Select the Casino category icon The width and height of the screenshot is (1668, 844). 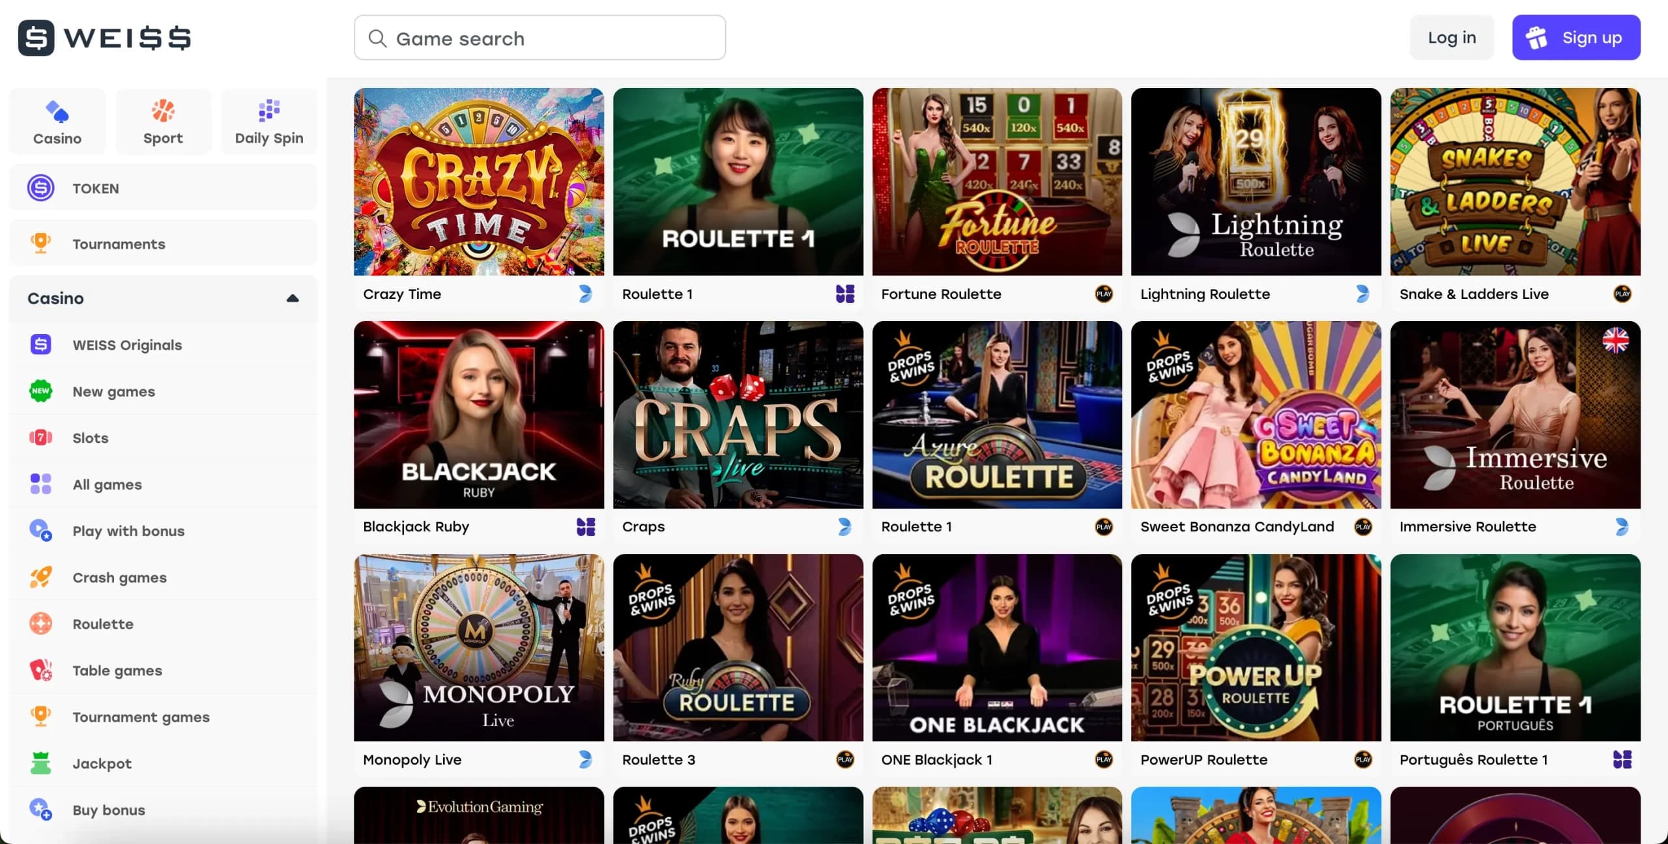coord(57,112)
